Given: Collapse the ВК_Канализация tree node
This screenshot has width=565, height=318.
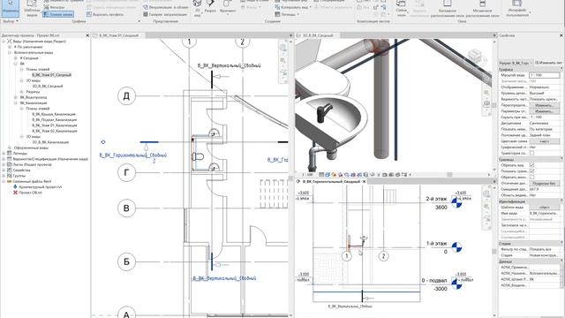Looking at the screenshot, I should pos(16,102).
